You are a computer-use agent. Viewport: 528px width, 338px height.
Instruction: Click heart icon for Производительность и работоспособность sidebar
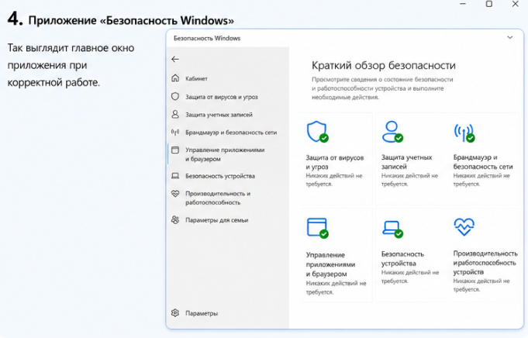pyautogui.click(x=175, y=194)
